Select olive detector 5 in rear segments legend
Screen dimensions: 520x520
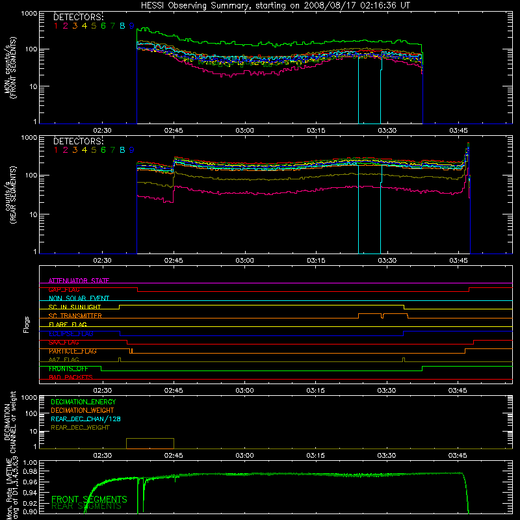[x=94, y=150]
